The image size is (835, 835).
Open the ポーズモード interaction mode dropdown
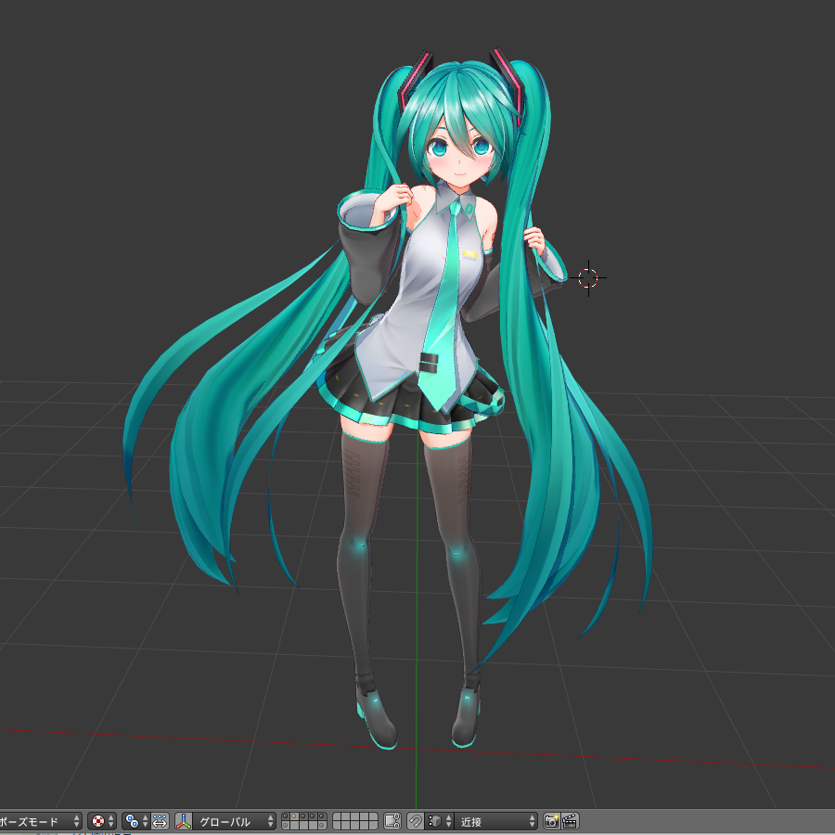pyautogui.click(x=39, y=821)
